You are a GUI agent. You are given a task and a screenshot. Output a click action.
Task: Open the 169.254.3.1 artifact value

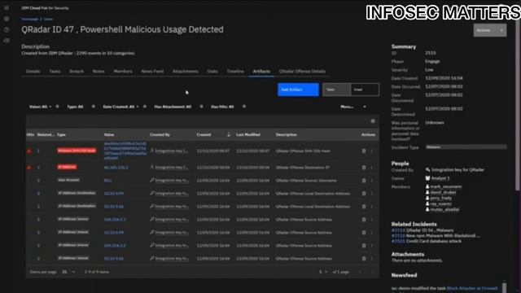tap(115, 220)
